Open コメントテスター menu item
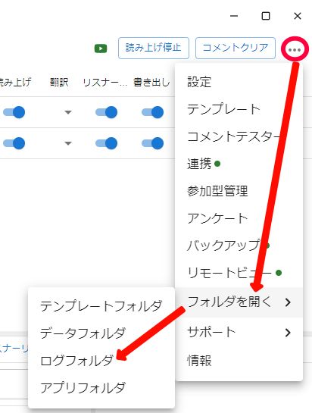The height and width of the screenshot is (413, 312). (239, 136)
